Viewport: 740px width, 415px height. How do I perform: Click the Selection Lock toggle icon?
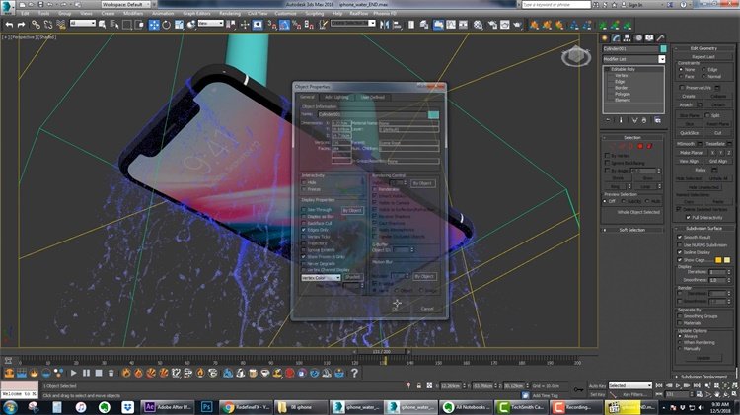point(418,385)
